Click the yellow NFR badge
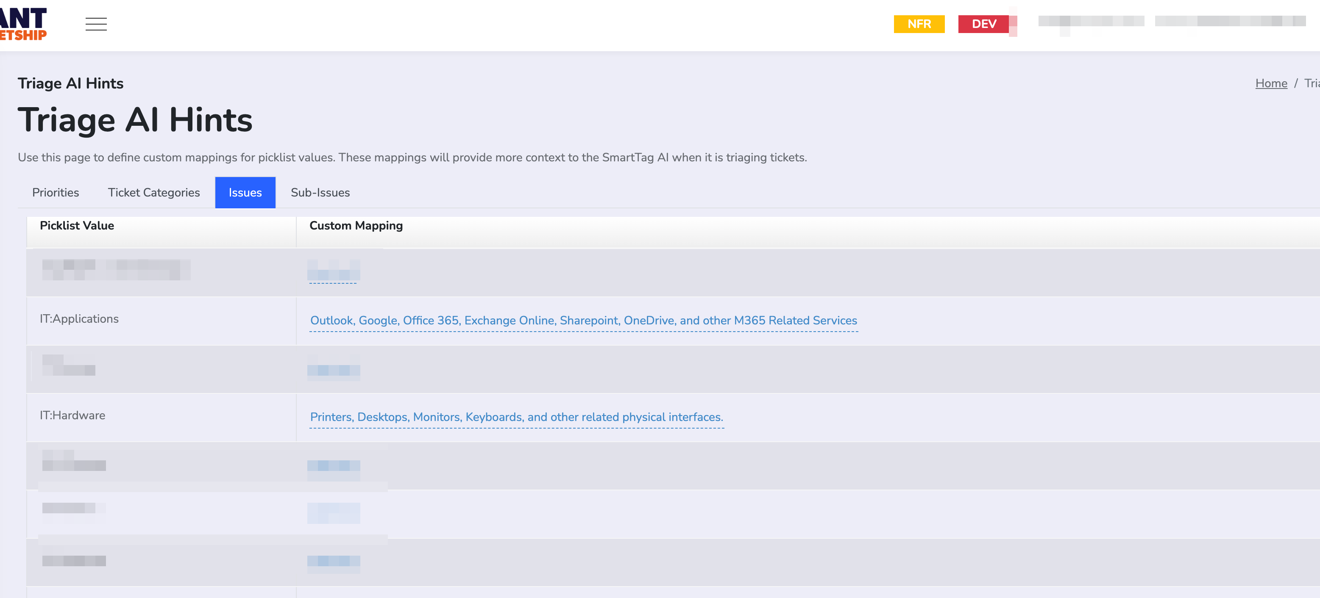Screen dimensions: 1320x598 [919, 24]
